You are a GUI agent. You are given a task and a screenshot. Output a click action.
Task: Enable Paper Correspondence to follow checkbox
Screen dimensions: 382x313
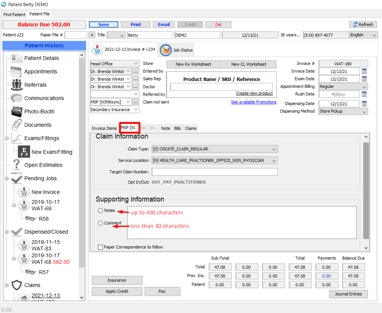100,247
